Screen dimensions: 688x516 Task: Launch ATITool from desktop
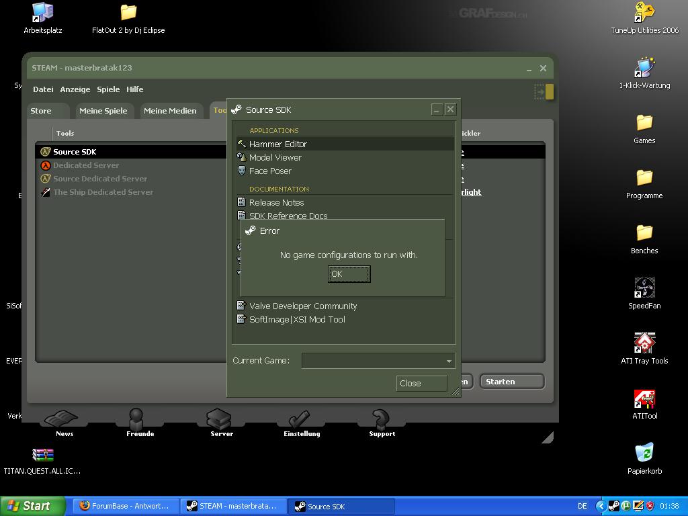click(x=644, y=404)
